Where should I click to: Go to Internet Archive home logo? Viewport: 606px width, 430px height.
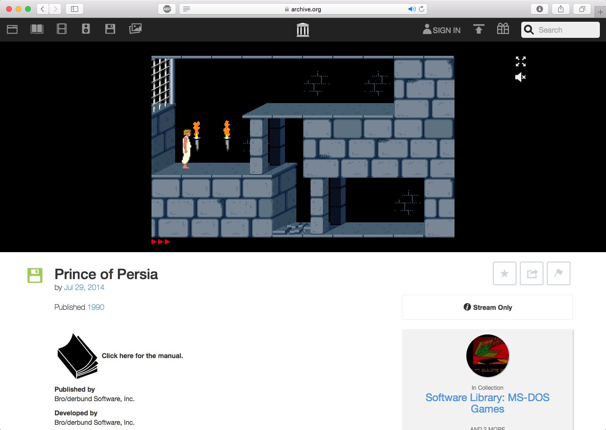(303, 30)
